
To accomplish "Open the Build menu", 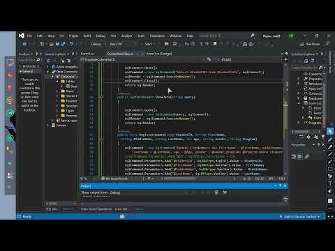I will 87,36.
